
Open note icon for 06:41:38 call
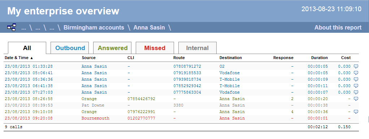tap(356, 86)
